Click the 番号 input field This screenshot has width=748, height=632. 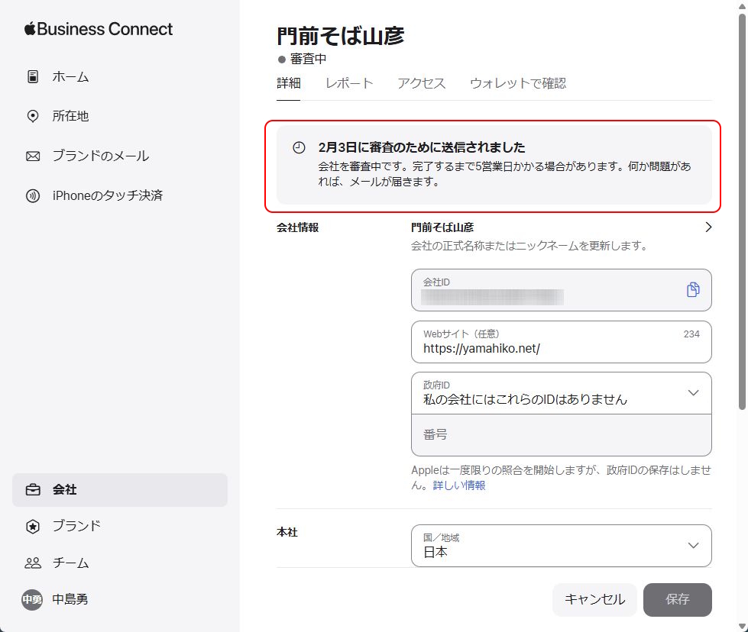click(561, 435)
